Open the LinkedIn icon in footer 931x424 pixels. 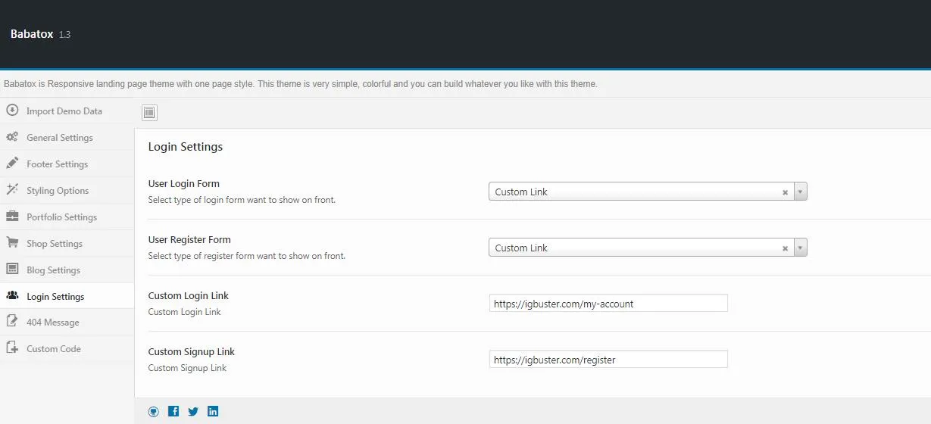click(x=213, y=411)
